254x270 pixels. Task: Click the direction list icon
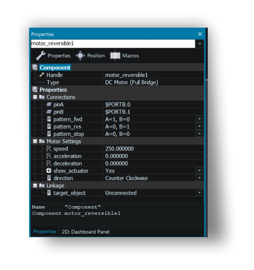[x=49, y=178]
